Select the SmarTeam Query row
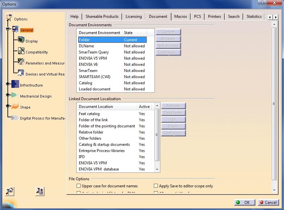This screenshot has height=210, width=284. point(112,52)
